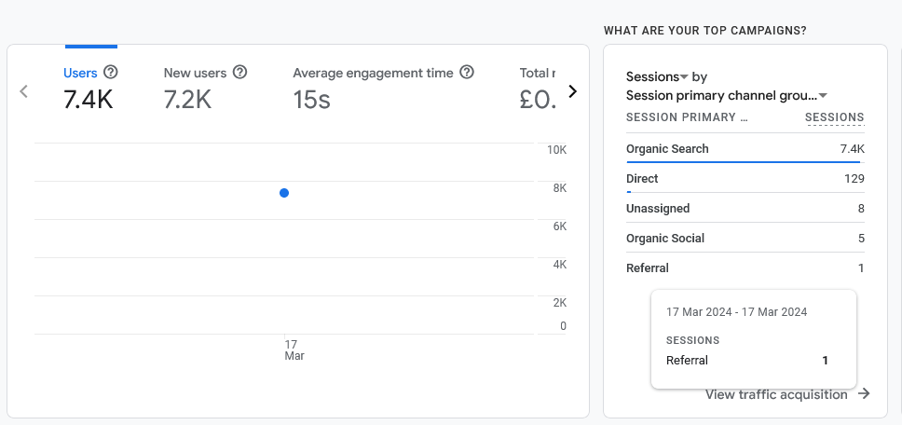Select the Users metric tab

(90, 89)
